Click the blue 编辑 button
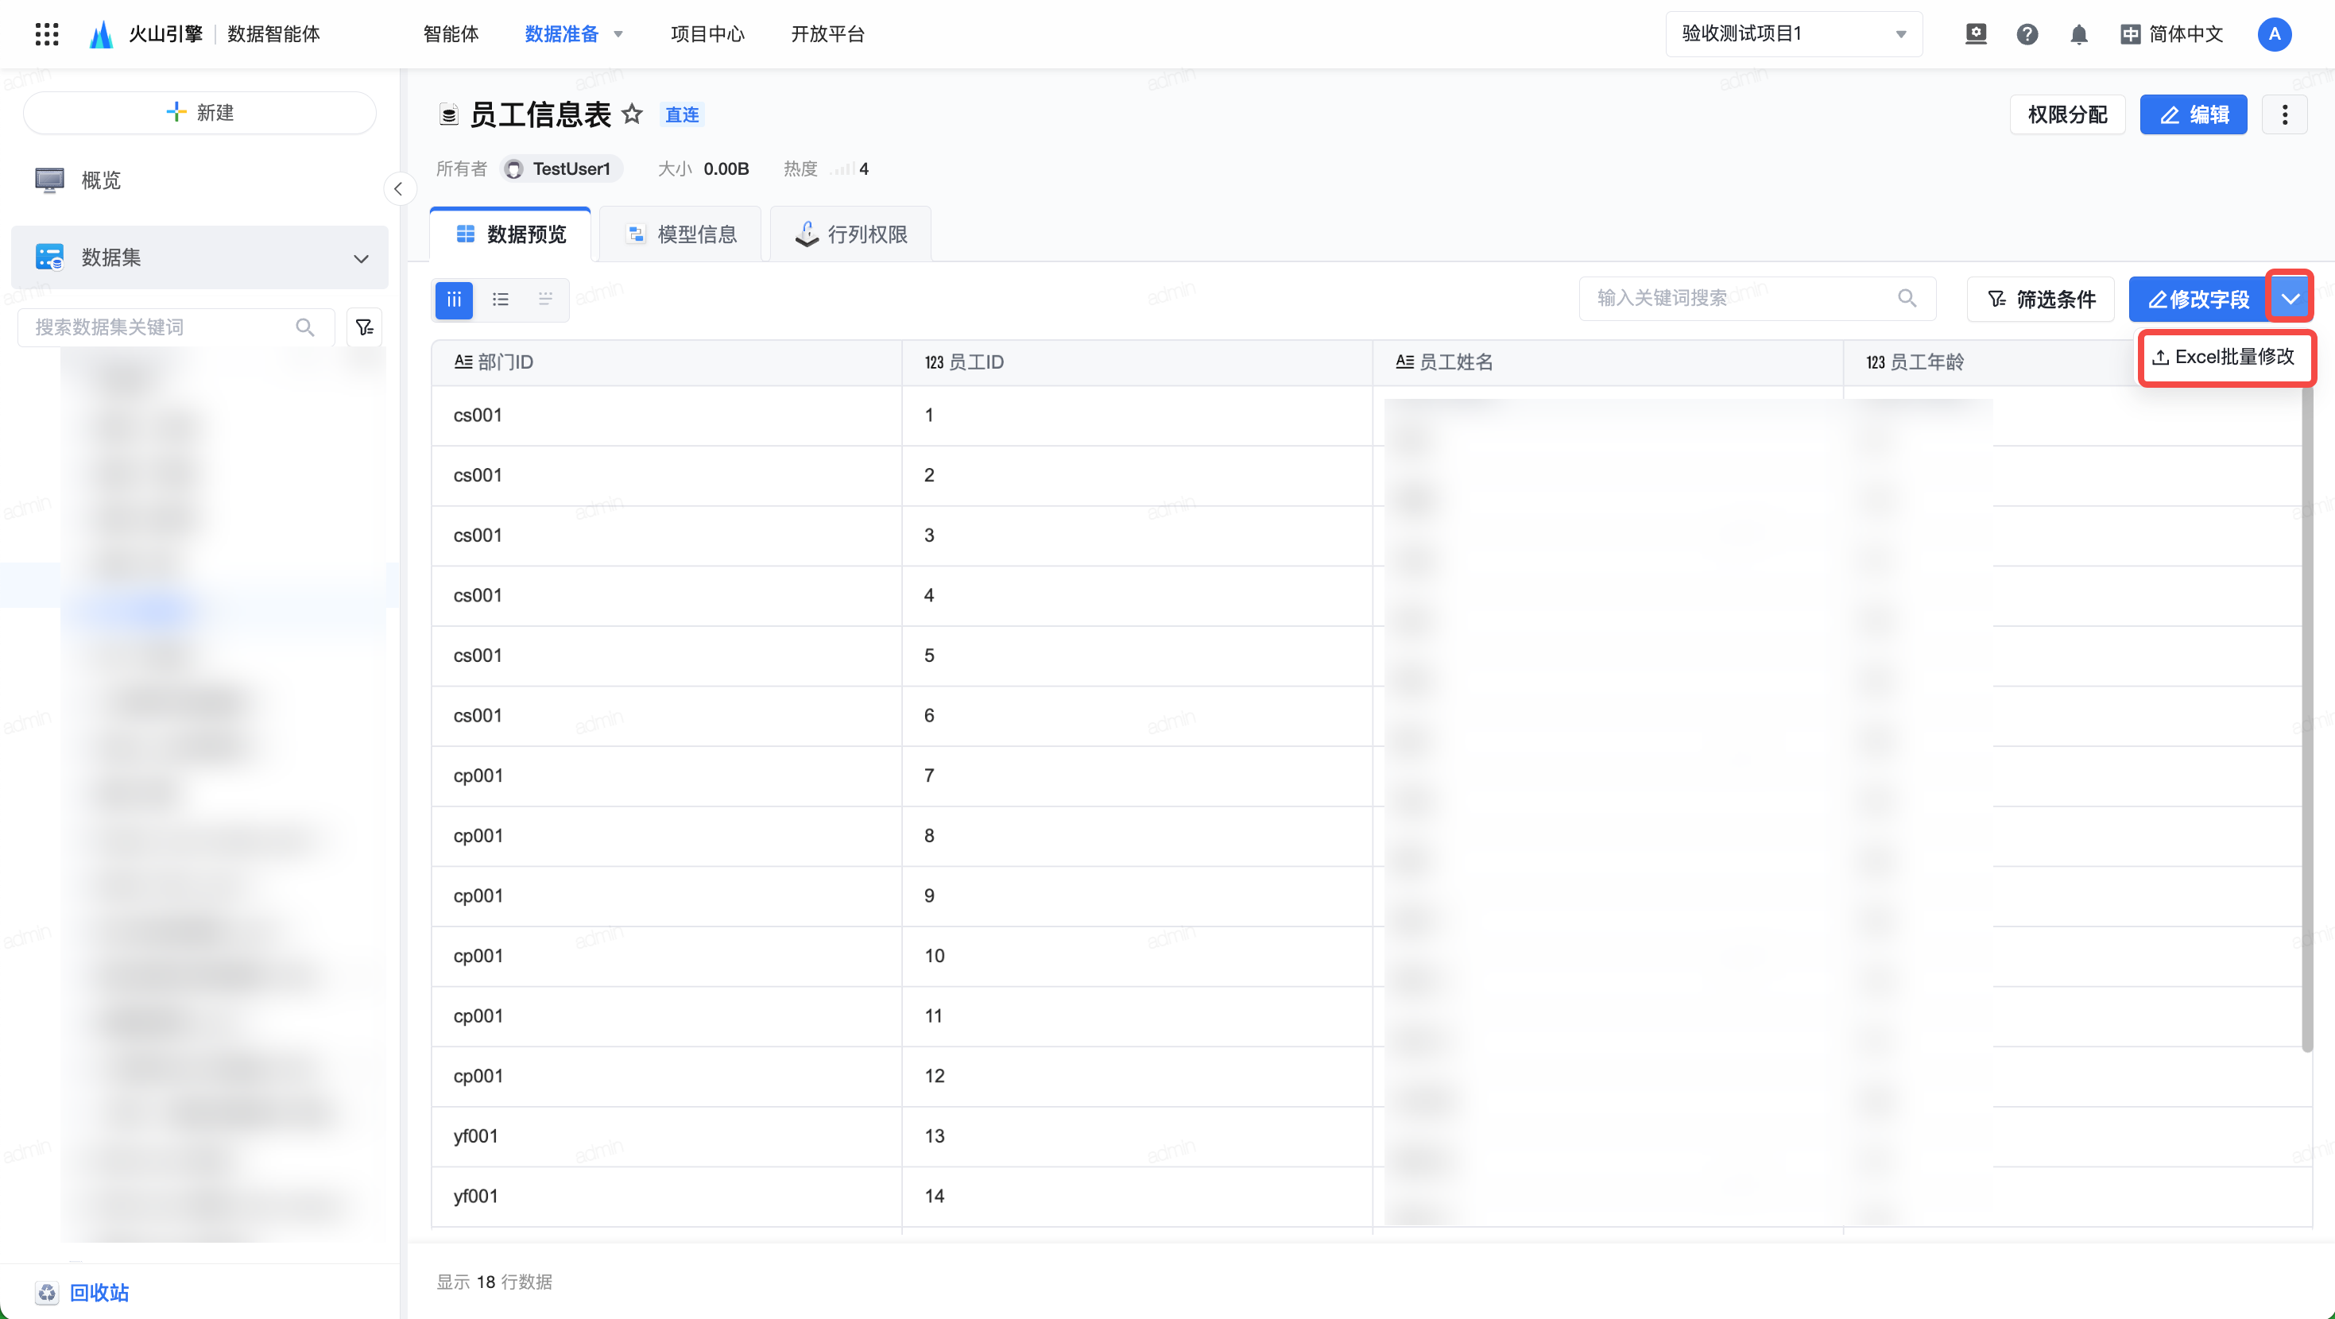Viewport: 2335px width, 1319px height. 2193,114
